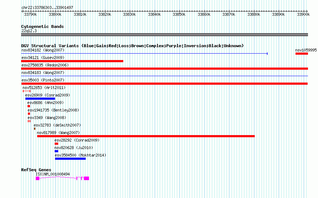Click the esv8686 (Ahn2009) label
The image size is (318, 198).
point(45,103)
